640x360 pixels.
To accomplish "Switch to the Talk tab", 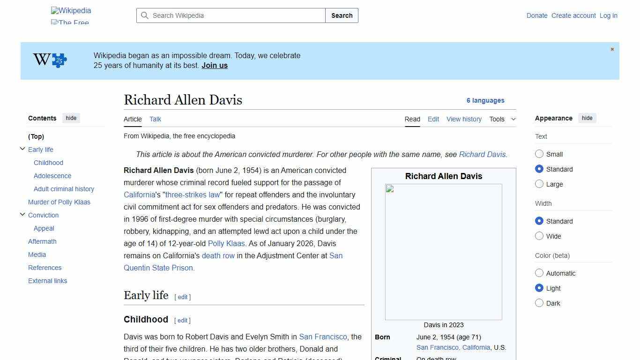I will click(x=155, y=119).
